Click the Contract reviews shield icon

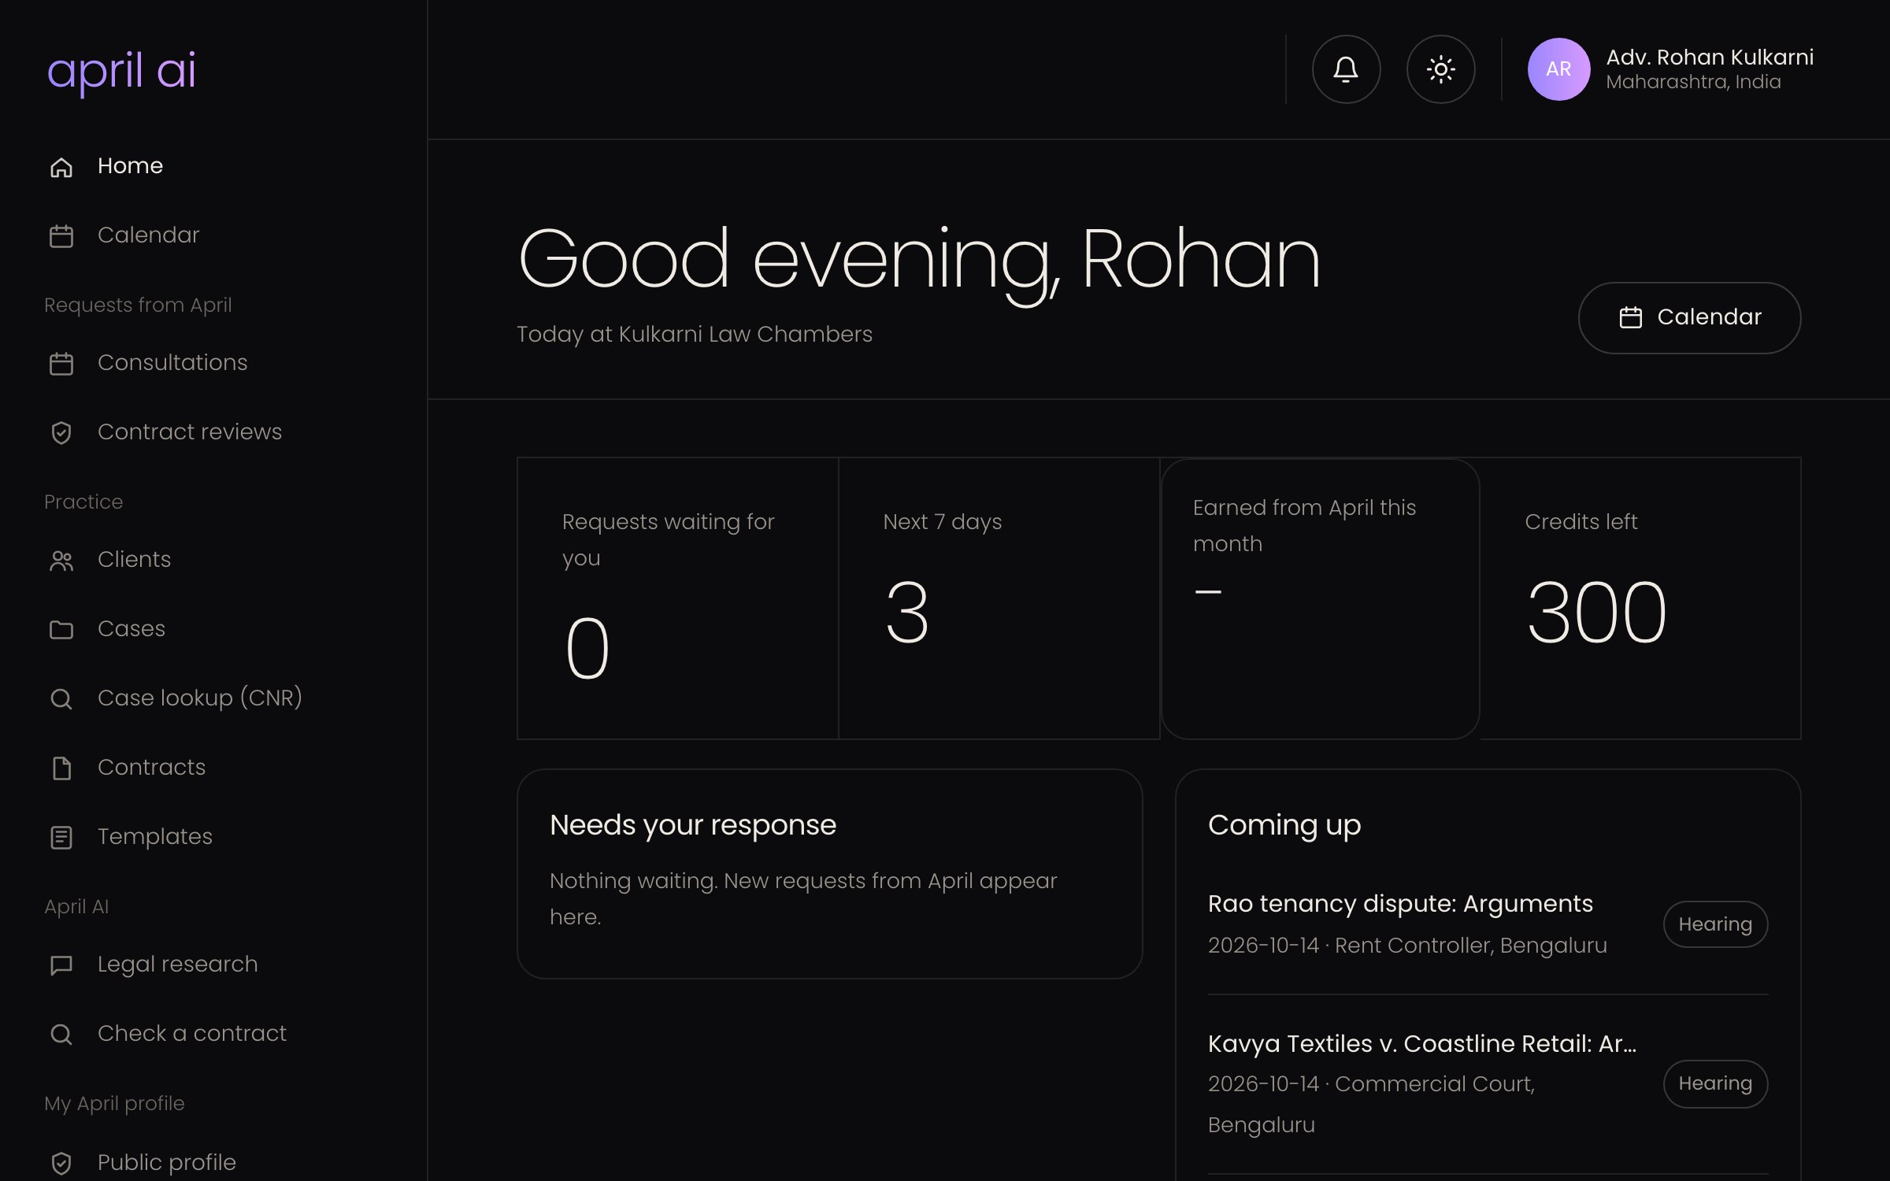coord(61,433)
